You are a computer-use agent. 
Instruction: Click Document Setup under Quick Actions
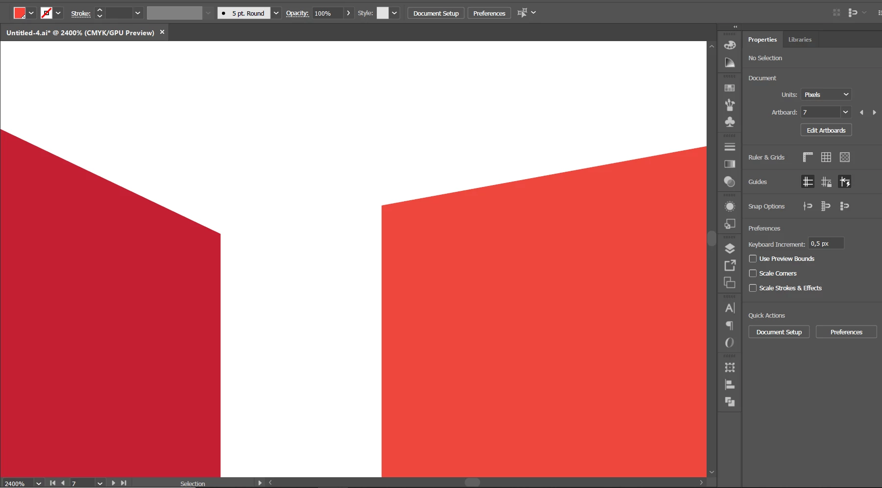coord(779,332)
